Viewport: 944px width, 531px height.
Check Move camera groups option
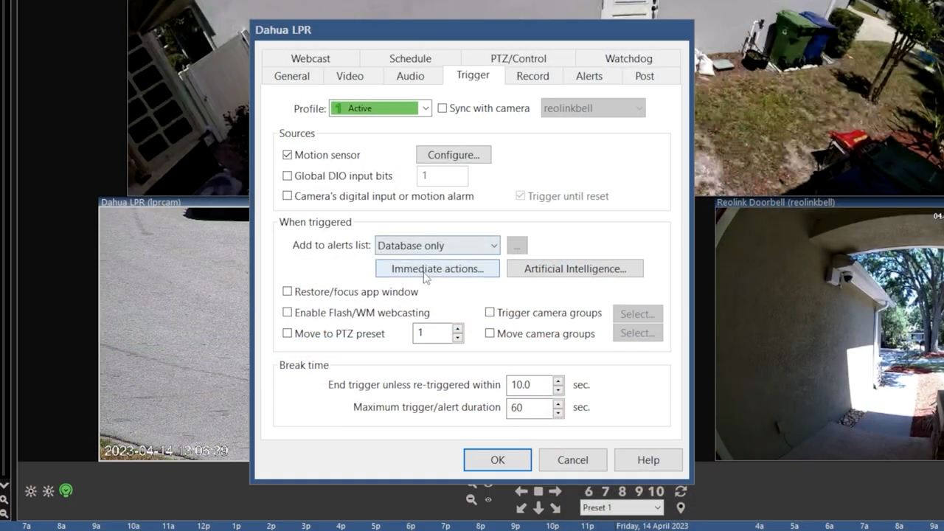(x=490, y=333)
